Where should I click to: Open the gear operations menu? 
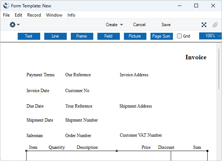(14, 25)
